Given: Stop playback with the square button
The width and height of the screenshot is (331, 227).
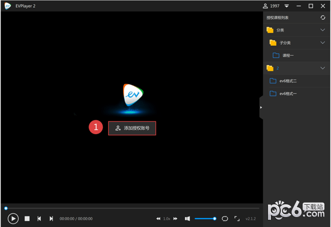Looking at the screenshot, I should [x=27, y=219].
